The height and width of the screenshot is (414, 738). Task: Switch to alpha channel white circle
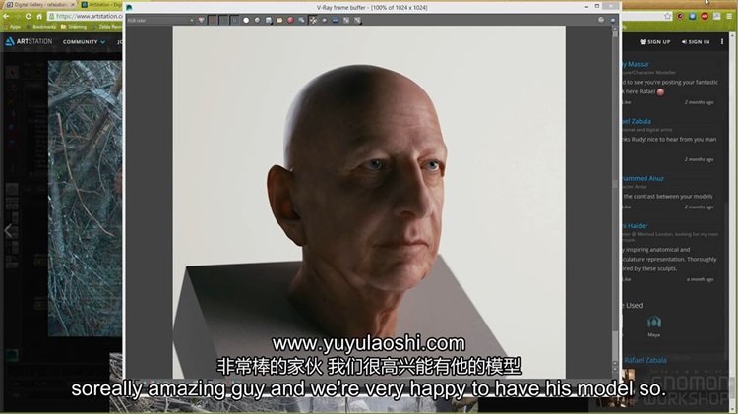[x=246, y=21]
